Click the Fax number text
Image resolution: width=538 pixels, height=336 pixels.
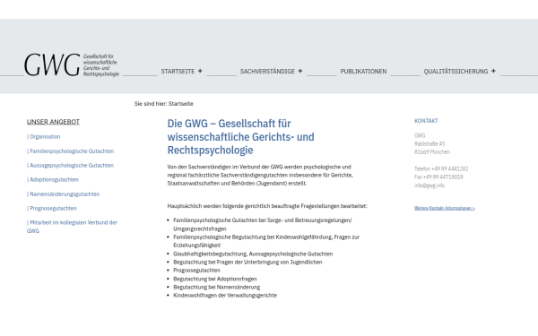[438, 177]
